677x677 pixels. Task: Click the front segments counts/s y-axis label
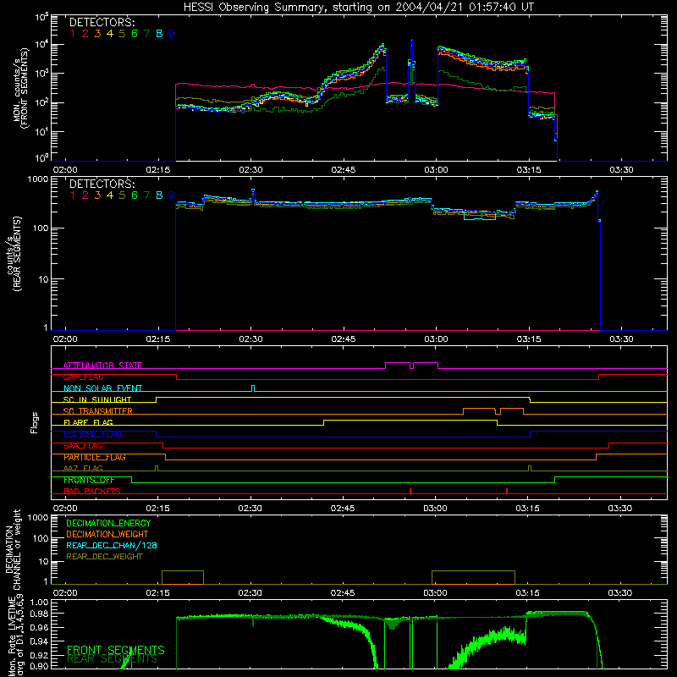[x=21, y=88]
